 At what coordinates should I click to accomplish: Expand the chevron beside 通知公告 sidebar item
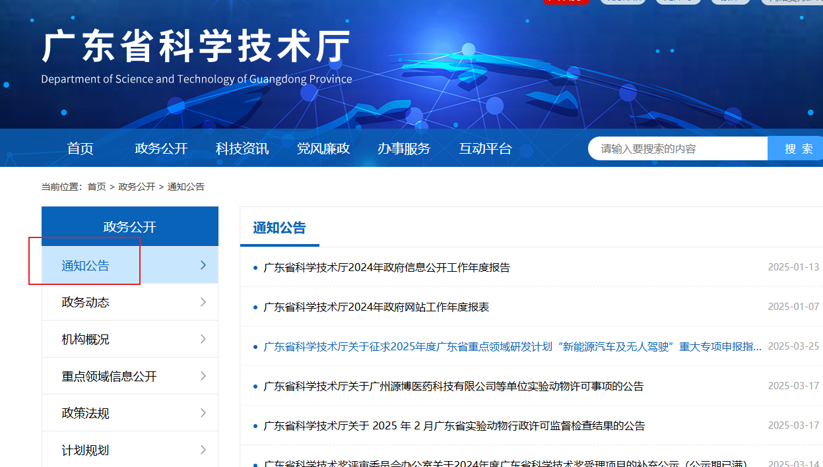point(203,265)
